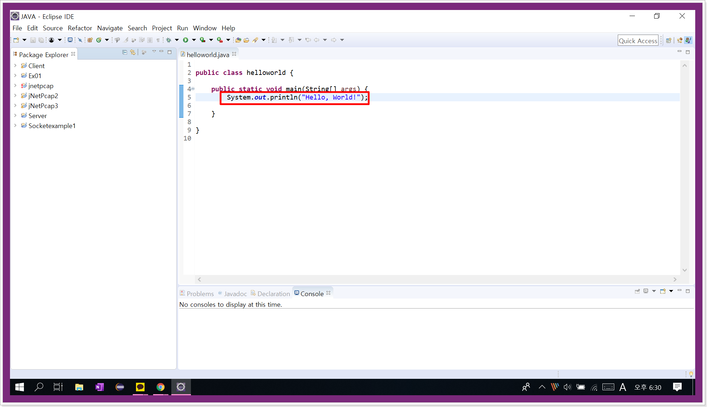Expand the Client project
The height and width of the screenshot is (407, 707).
point(15,66)
